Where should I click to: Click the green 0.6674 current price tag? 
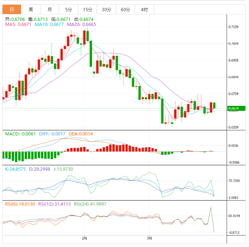click(x=236, y=108)
